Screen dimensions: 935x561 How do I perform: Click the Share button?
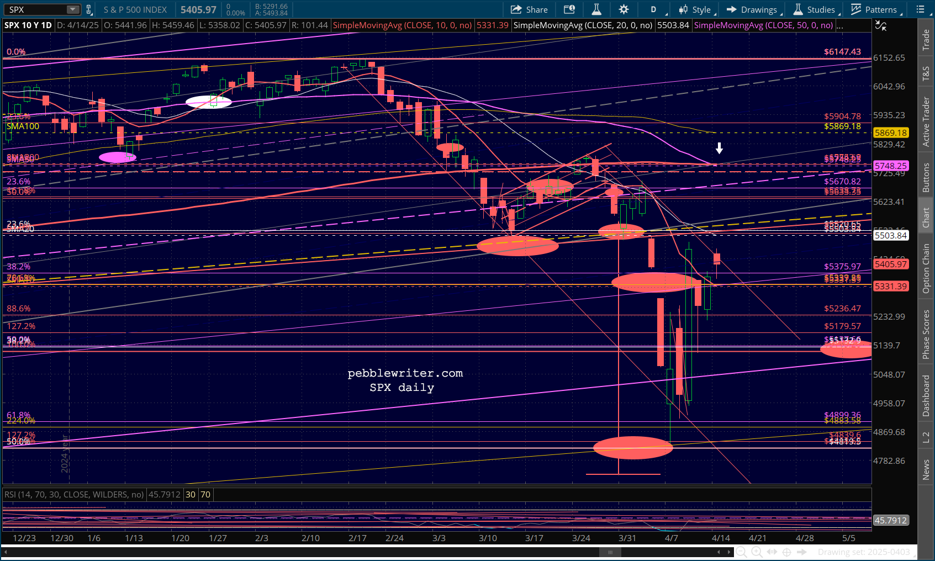(529, 9)
